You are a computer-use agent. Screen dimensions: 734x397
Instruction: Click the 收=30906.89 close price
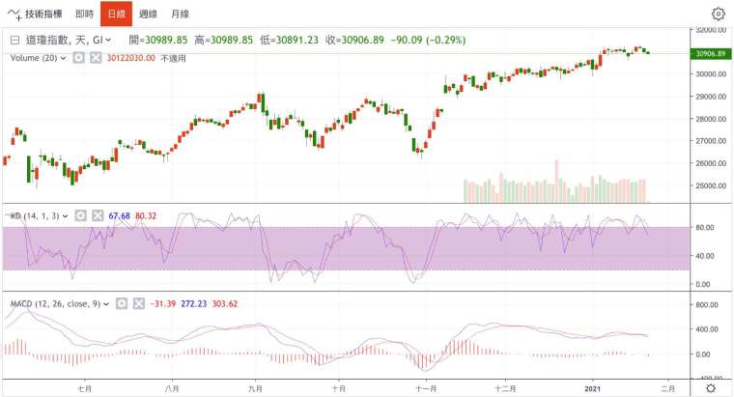[354, 41]
